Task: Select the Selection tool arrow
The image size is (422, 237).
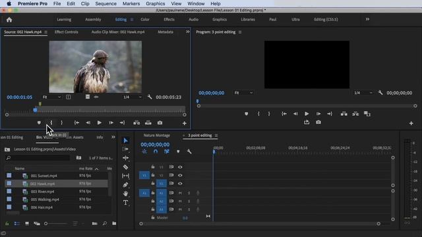Action: pos(125,140)
